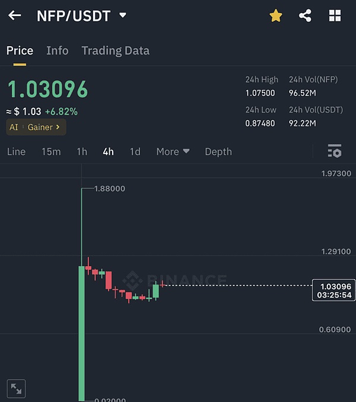Open the grid layout menu icon
The height and width of the screenshot is (402, 356).
[335, 16]
